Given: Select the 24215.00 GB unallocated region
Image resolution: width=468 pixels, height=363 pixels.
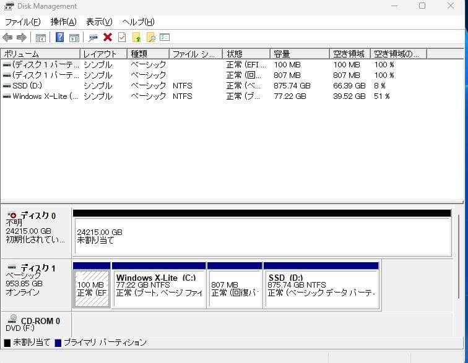Looking at the screenshot, I should point(262,233).
